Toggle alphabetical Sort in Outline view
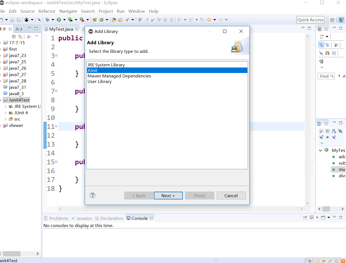This screenshot has width=346, height=263. tap(334, 131)
